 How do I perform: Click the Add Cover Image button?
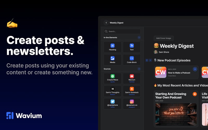pos(164,38)
